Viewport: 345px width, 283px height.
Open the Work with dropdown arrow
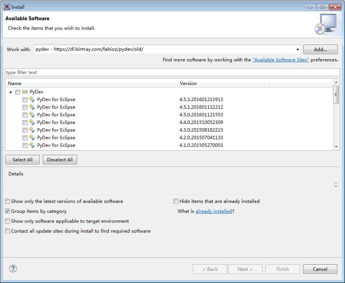coord(298,50)
